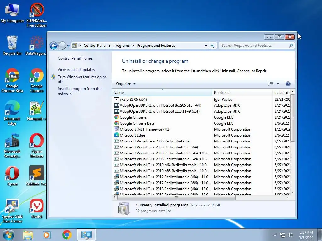Open the Organize dropdown menu

pos(126,83)
